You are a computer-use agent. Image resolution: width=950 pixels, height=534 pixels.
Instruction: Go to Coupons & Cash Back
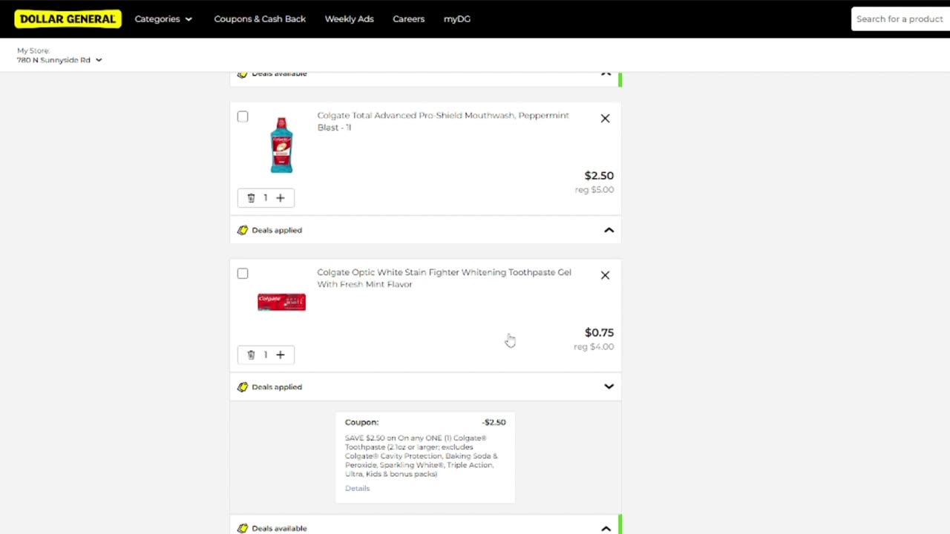260,19
